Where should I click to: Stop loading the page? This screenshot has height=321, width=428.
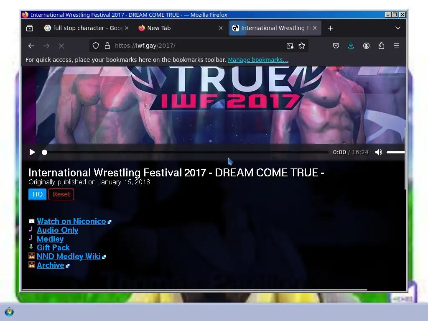click(x=61, y=46)
